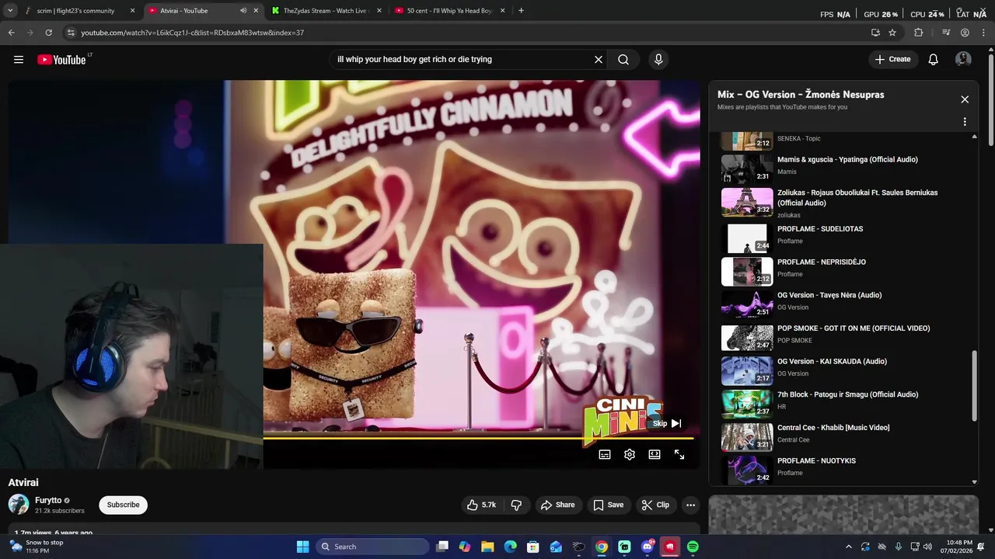View site information icon in address bar
This screenshot has width=995, height=559.
(71, 33)
